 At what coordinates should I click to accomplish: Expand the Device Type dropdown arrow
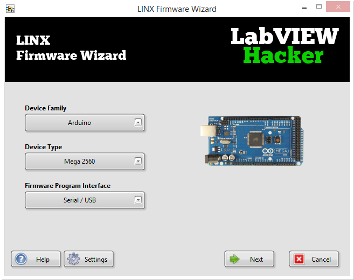click(x=138, y=162)
